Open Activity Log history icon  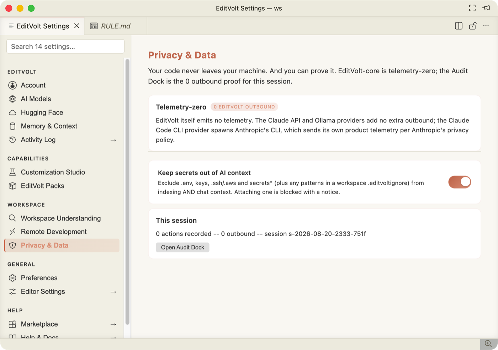coord(12,140)
